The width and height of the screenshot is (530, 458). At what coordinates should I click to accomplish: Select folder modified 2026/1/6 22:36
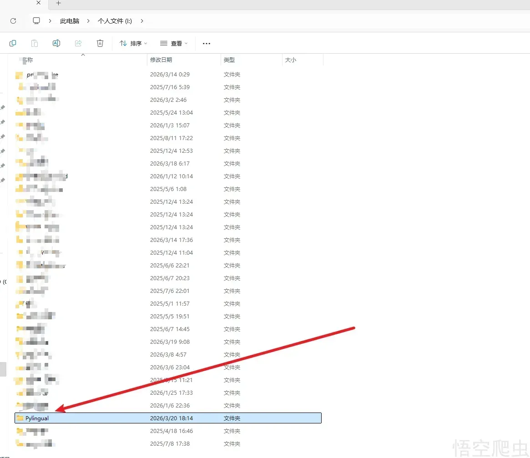coord(168,406)
